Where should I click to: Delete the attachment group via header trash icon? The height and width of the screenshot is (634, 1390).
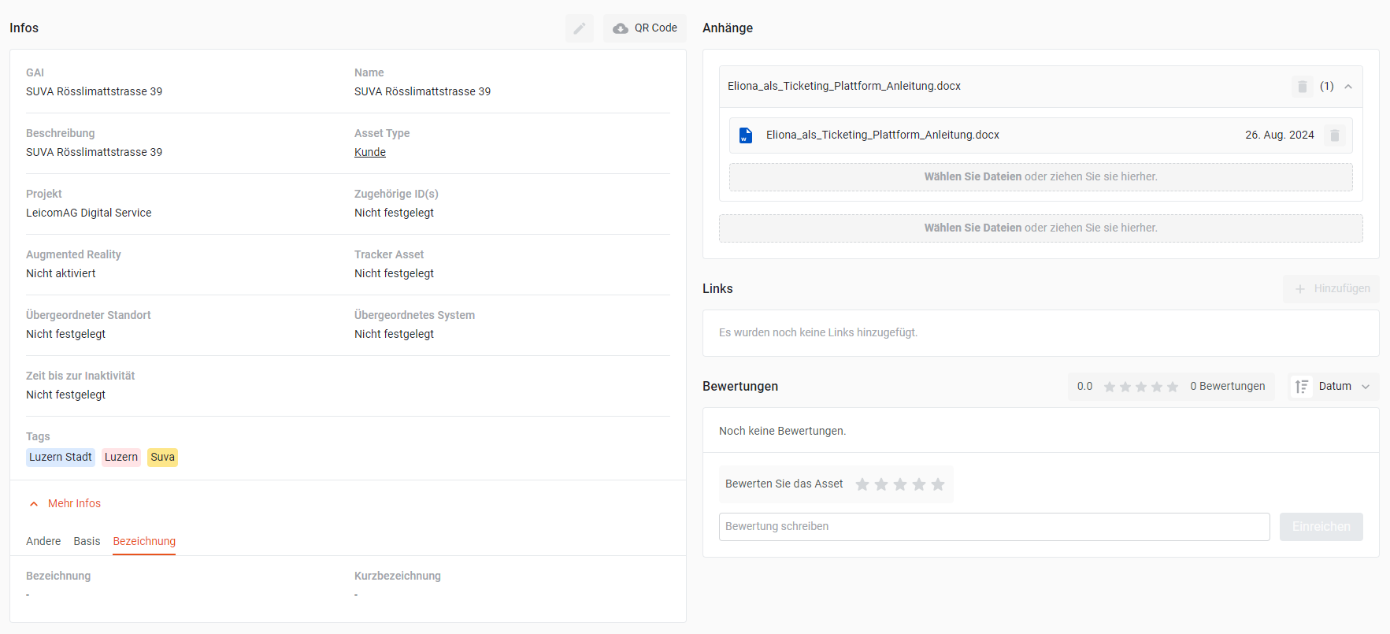click(1302, 87)
